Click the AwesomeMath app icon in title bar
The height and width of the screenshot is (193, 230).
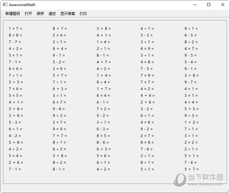[5, 5]
